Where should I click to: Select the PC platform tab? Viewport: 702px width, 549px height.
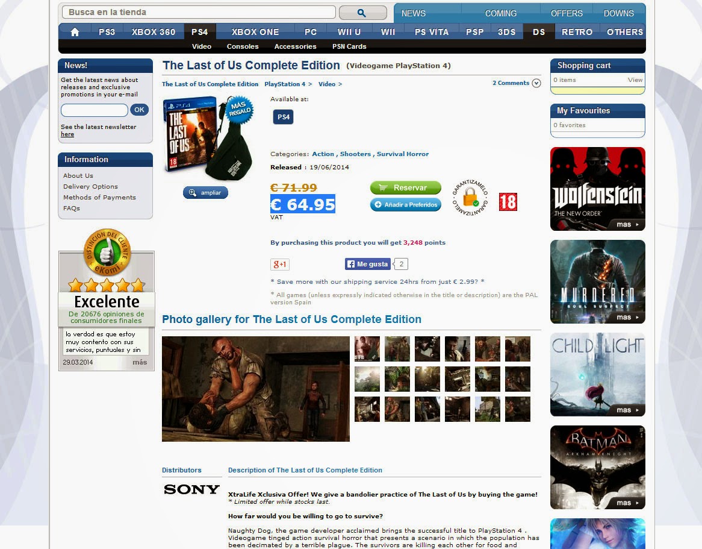click(x=310, y=32)
